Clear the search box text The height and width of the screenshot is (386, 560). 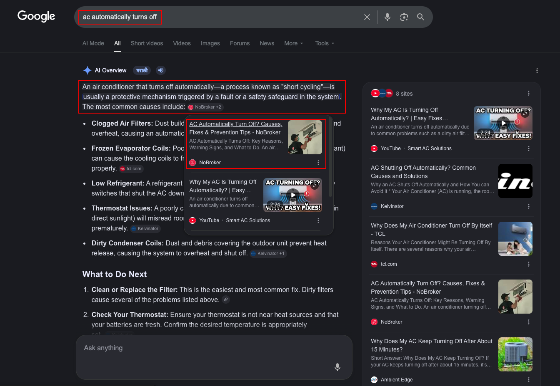point(367,17)
